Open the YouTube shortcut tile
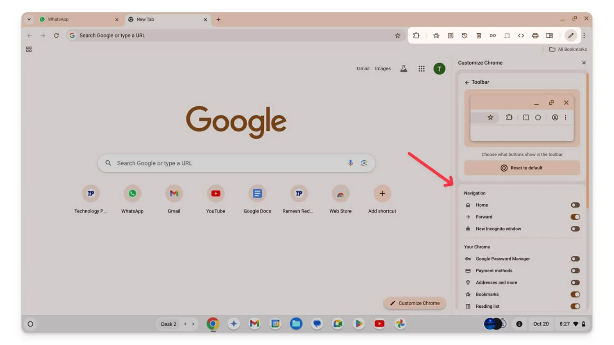Image resolution: width=614 pixels, height=345 pixels. 215,199
